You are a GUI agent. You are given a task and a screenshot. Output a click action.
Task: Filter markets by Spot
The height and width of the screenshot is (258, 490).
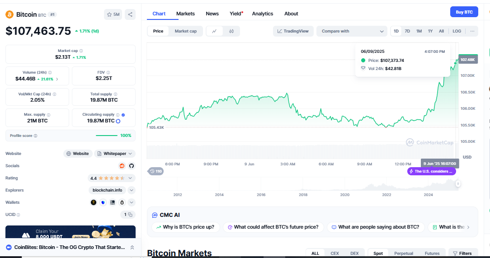click(x=378, y=253)
